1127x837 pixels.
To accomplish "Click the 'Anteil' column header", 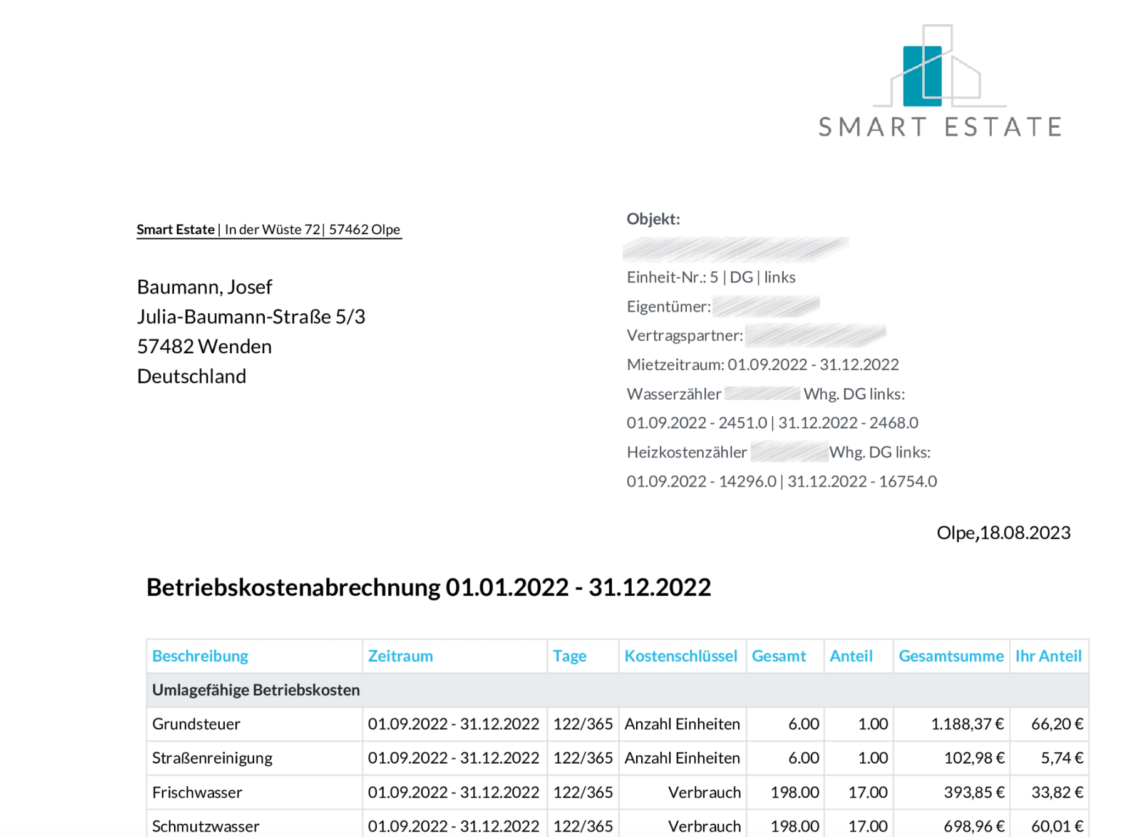I will point(851,656).
